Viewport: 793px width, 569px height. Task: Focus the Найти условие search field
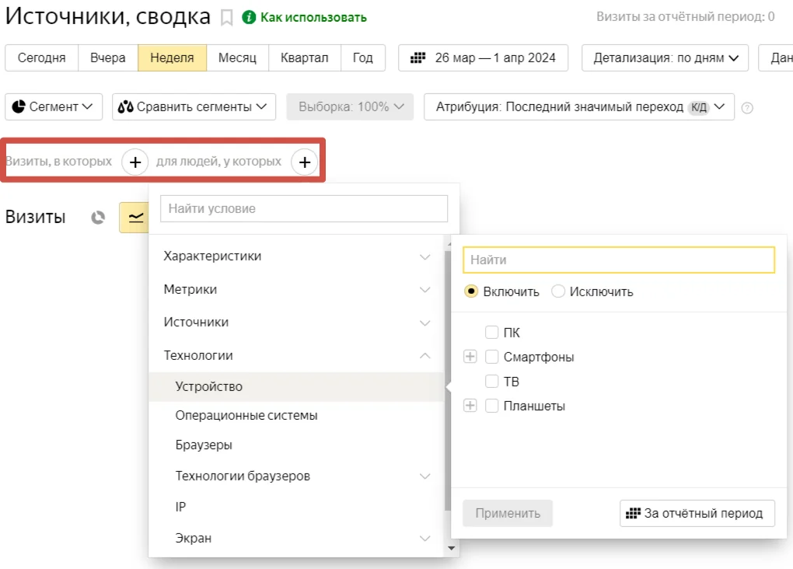[304, 209]
